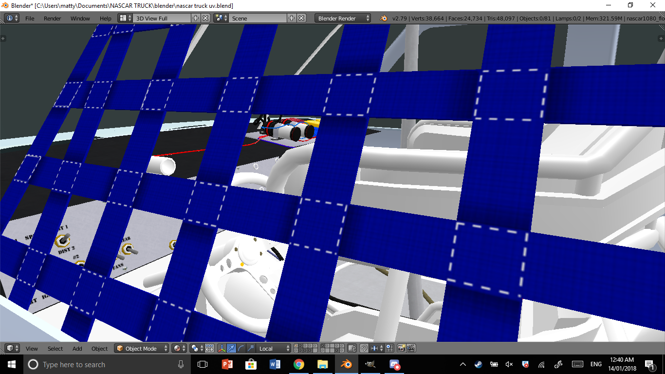Viewport: 665px width, 374px height.
Task: Open the Wi-Fi network tray icon
Action: (x=541, y=364)
